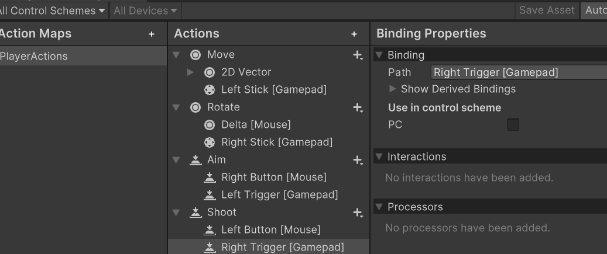This screenshot has height=254, width=607.
Task: Select the Delta [Mouse] binding icon
Action: (210, 125)
